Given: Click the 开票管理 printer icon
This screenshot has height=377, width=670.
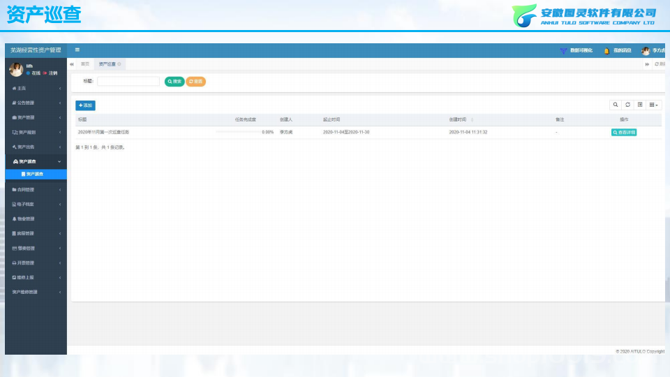Looking at the screenshot, I should tap(14, 263).
